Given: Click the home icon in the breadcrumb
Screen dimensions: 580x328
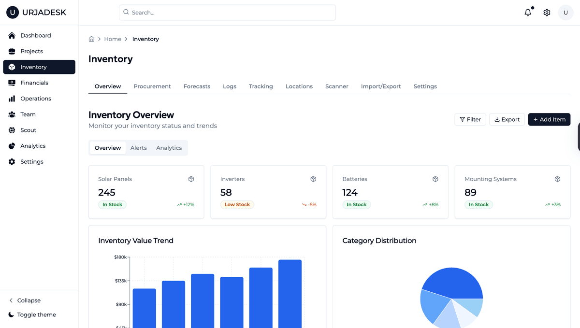Looking at the screenshot, I should [x=91, y=39].
